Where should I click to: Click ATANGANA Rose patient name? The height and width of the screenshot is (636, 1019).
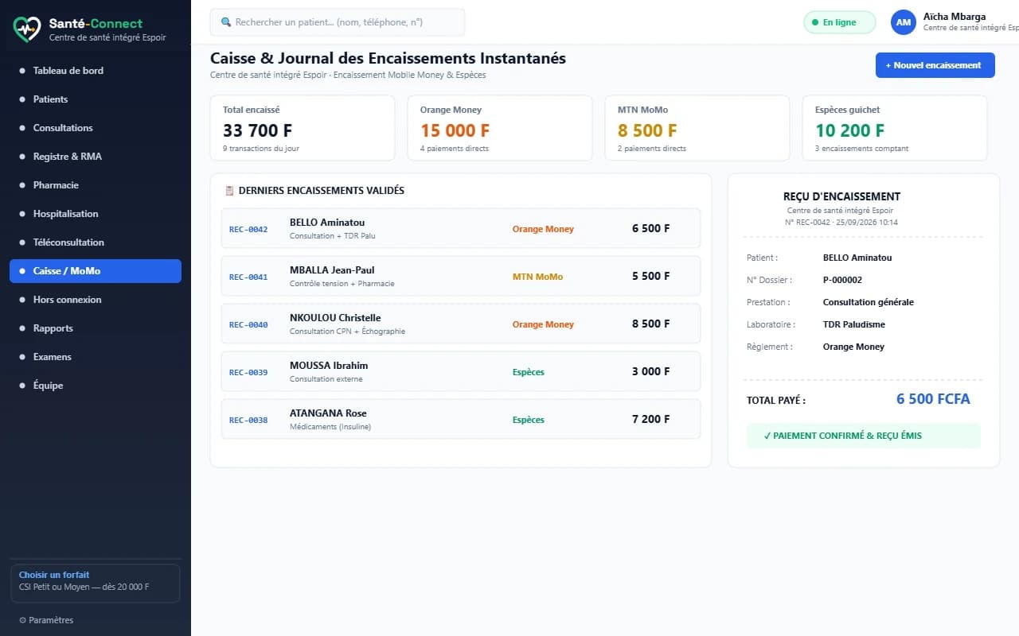pos(328,413)
